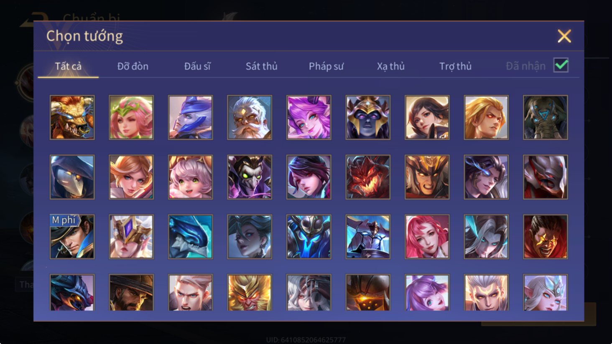Switch to the "Đấu sĩ" tab

click(x=197, y=66)
